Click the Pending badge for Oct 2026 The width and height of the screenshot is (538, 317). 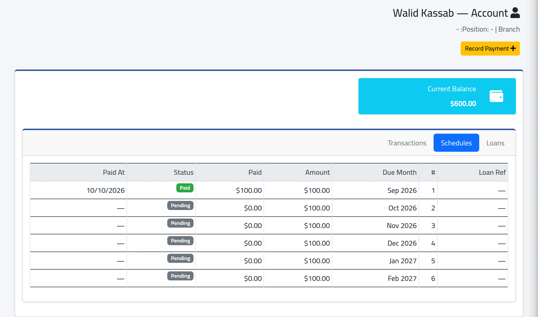181,206
